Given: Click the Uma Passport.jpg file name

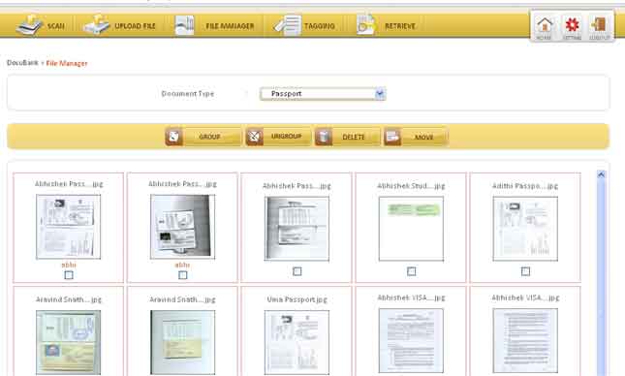Looking at the screenshot, I should coord(297,299).
